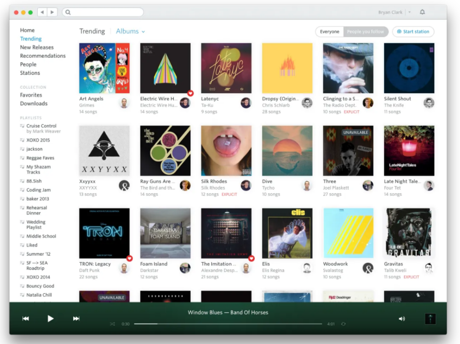Open now playing album thumbnail in player
The image size is (460, 344).
click(x=430, y=319)
